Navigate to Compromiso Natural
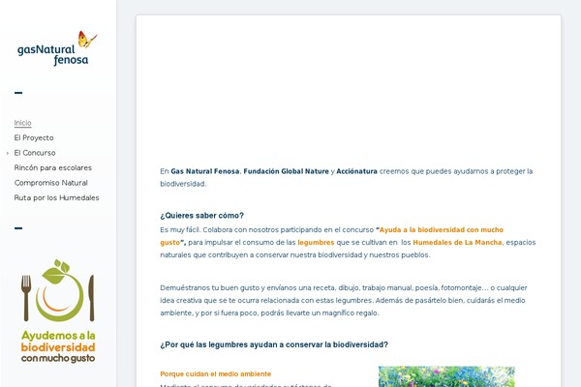 [51, 183]
